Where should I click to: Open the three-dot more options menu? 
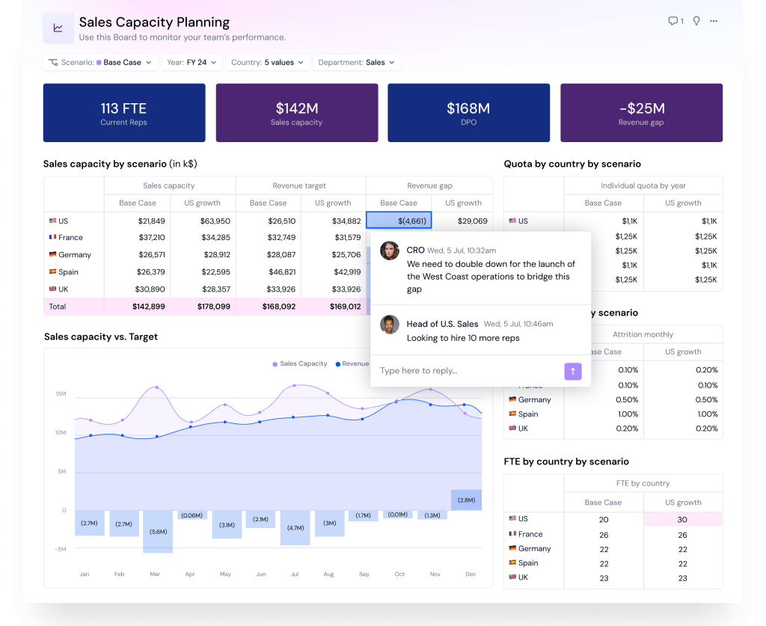(x=714, y=21)
